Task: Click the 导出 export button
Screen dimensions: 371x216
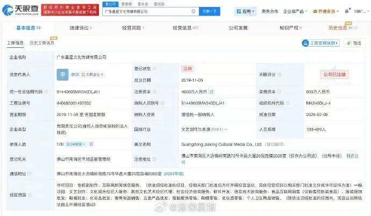Action: tap(354, 43)
